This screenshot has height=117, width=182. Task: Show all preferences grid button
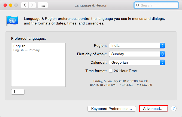pos(43,5)
